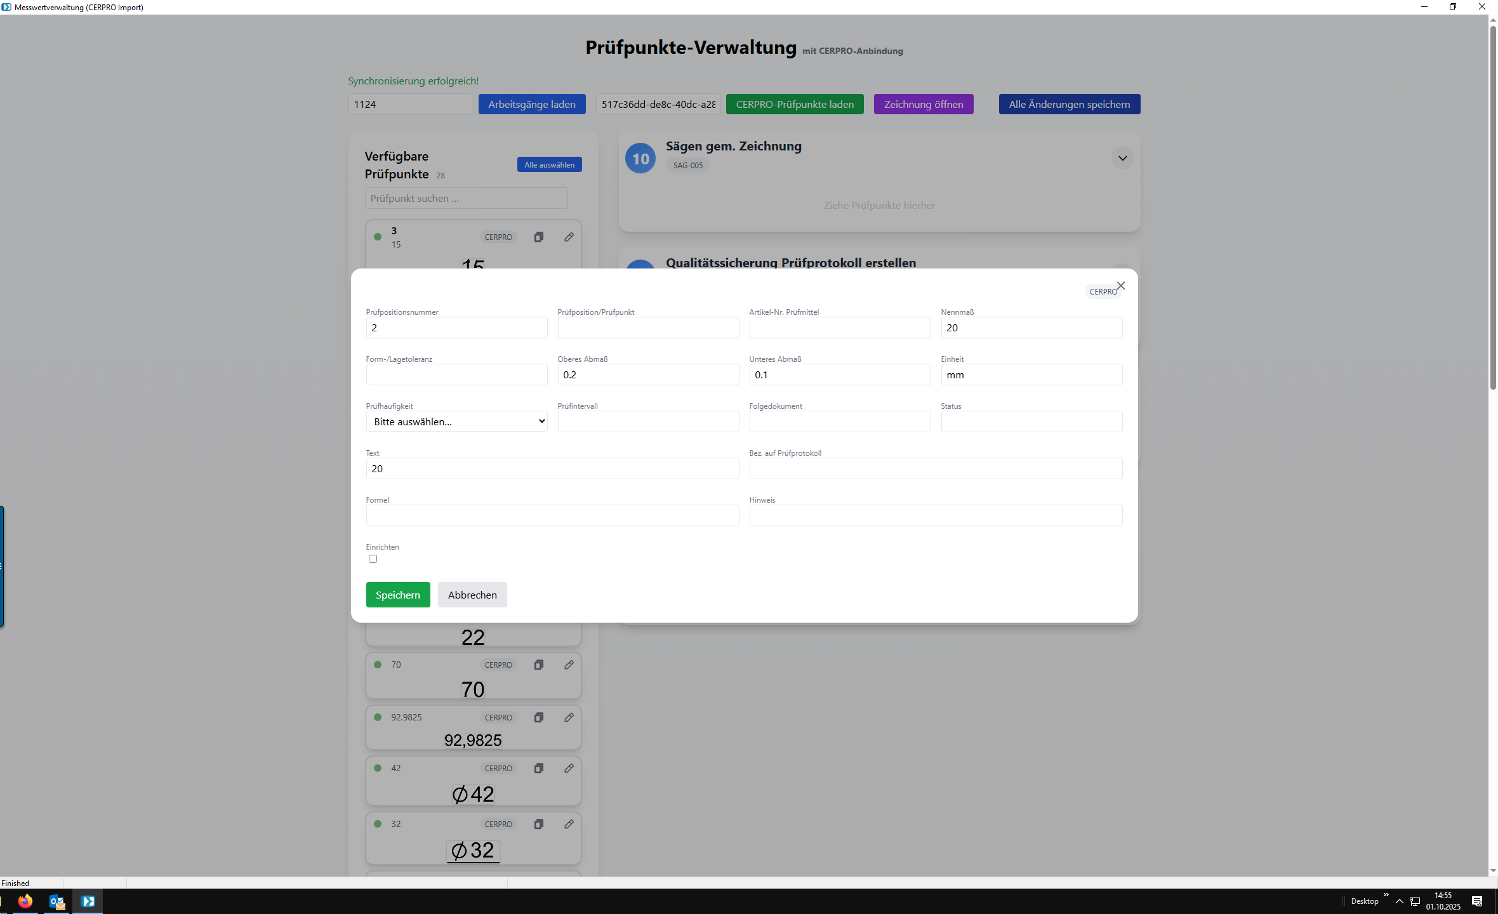This screenshot has height=914, width=1498.
Task: Duplicate Prüfpunkt 32 with copy icon
Action: click(538, 824)
